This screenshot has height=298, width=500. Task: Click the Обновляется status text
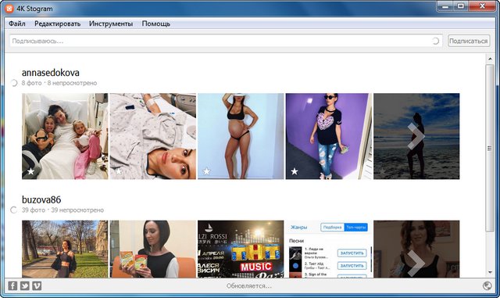(249, 285)
